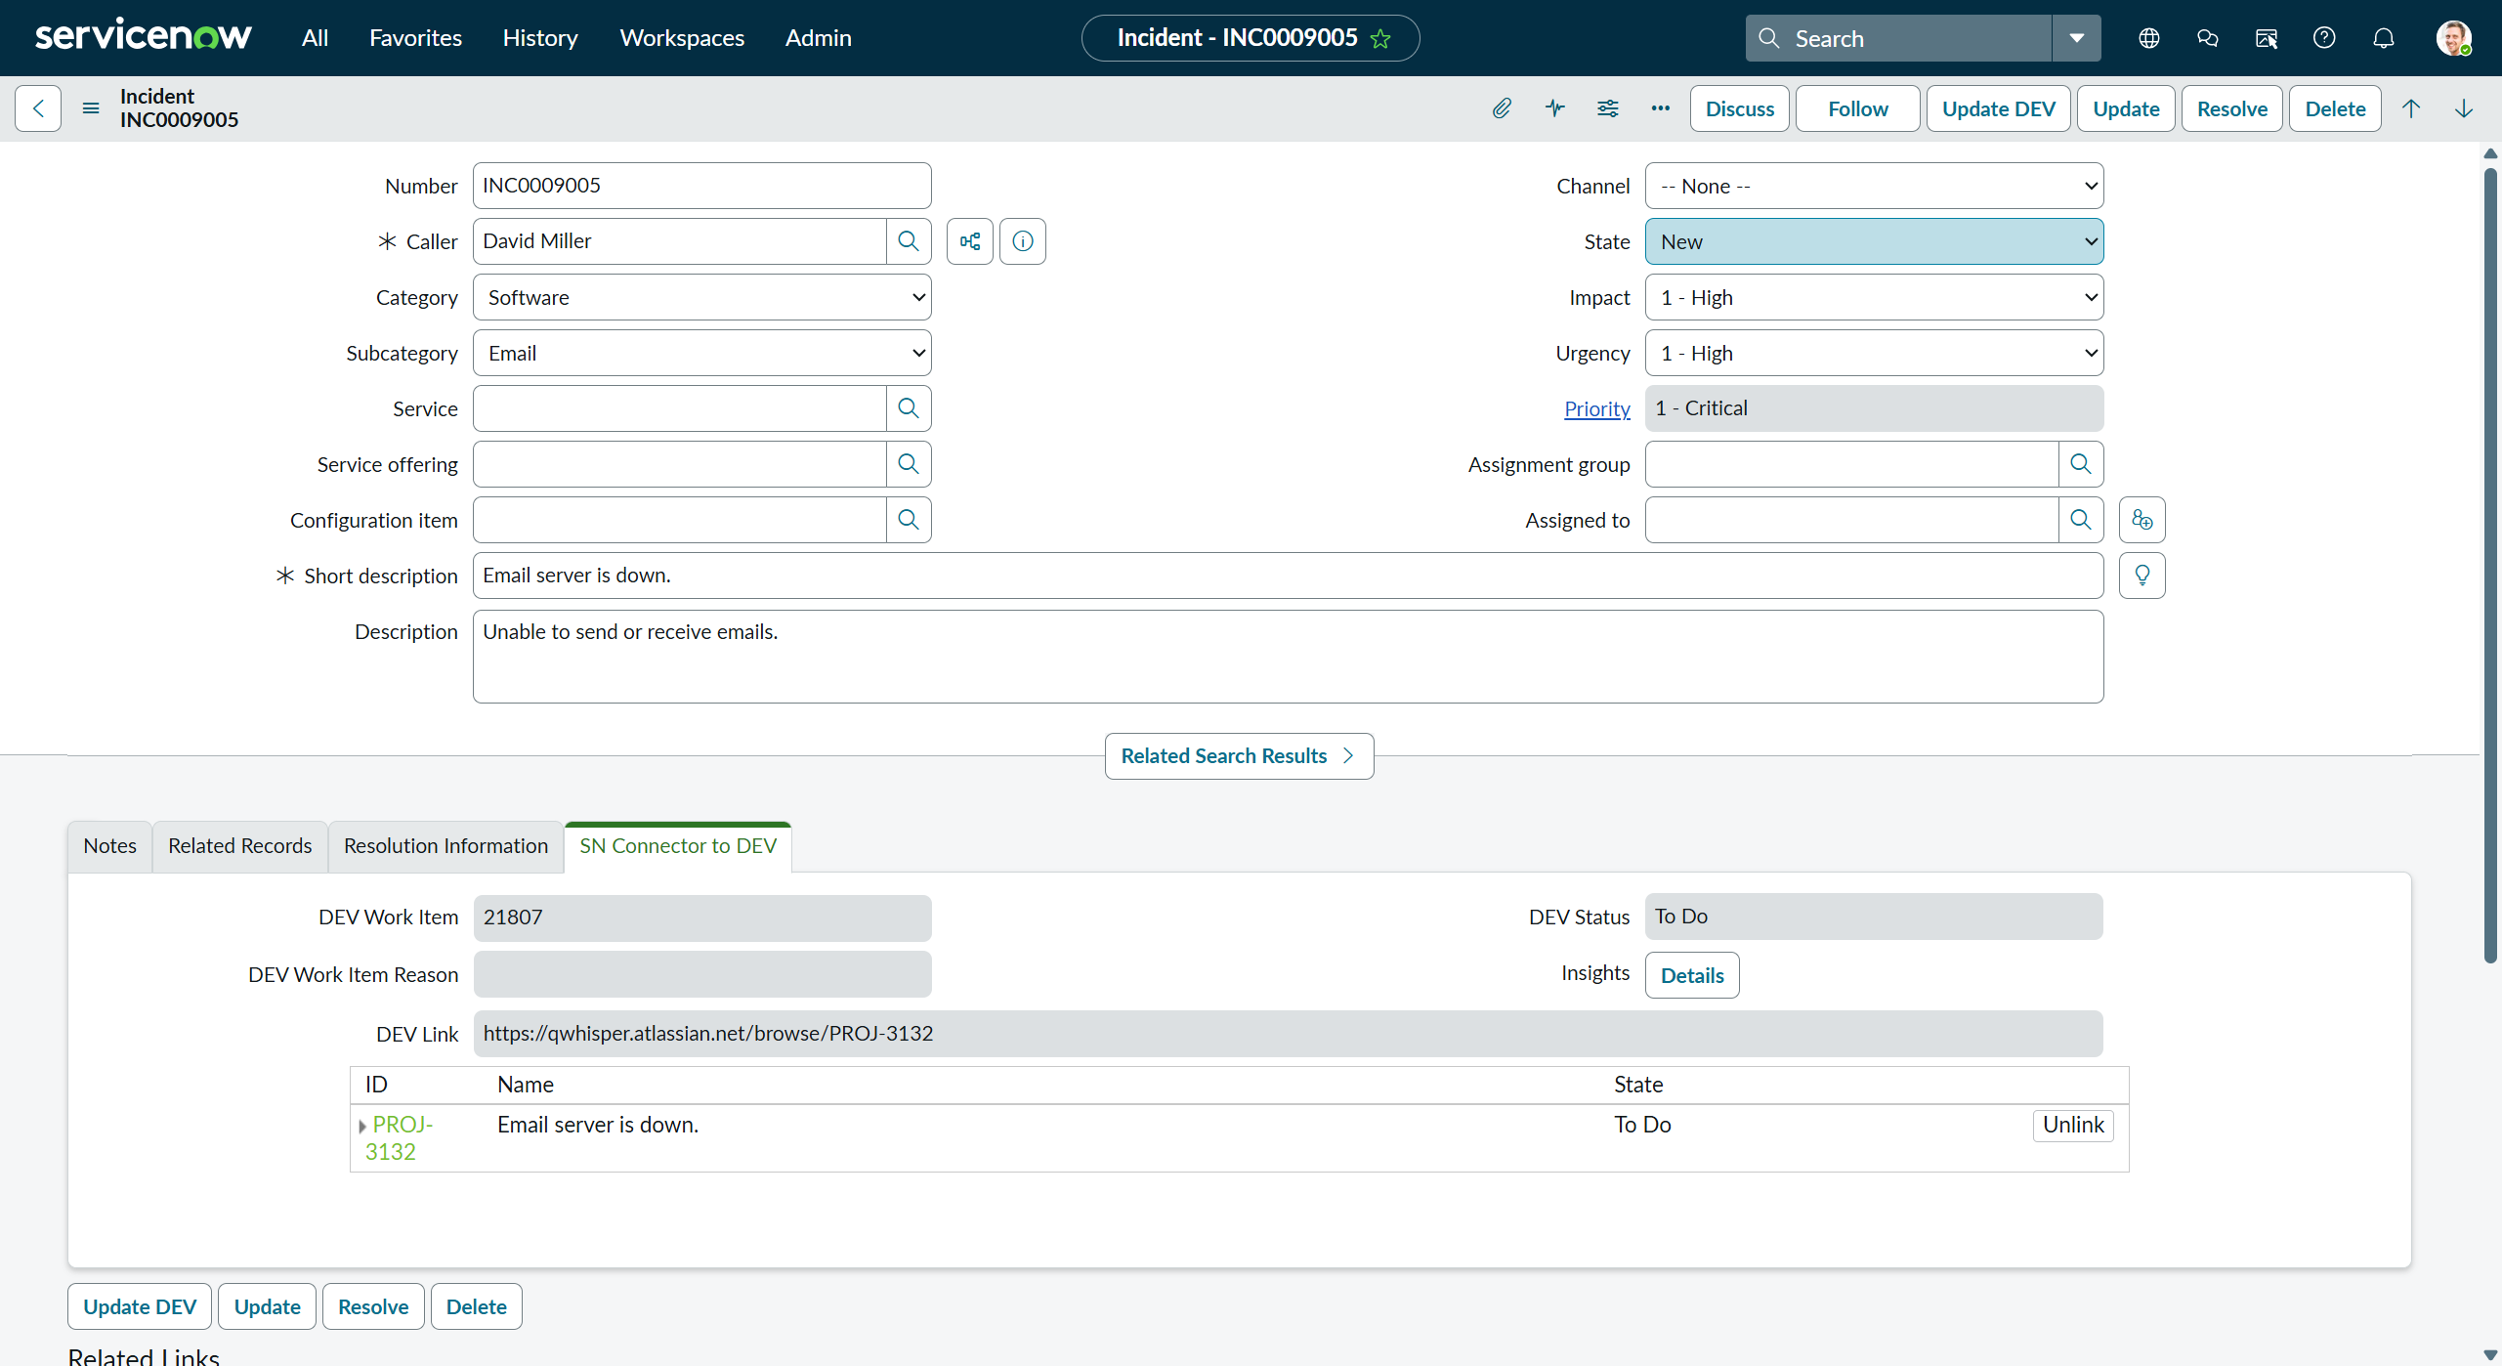Open notifications with the bell icon
2502x1366 pixels.
2382,37
